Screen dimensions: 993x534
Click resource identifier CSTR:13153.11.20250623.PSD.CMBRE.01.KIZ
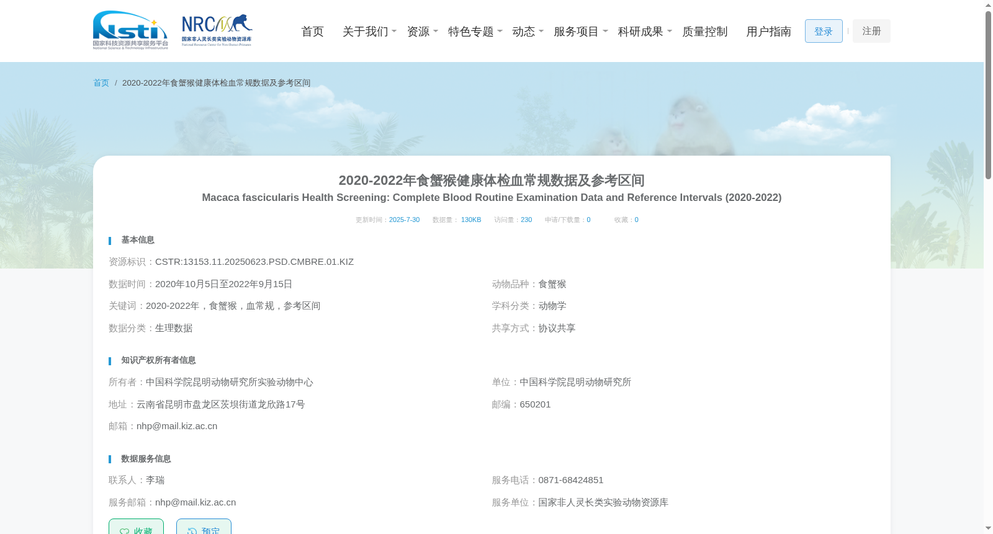[x=254, y=262]
